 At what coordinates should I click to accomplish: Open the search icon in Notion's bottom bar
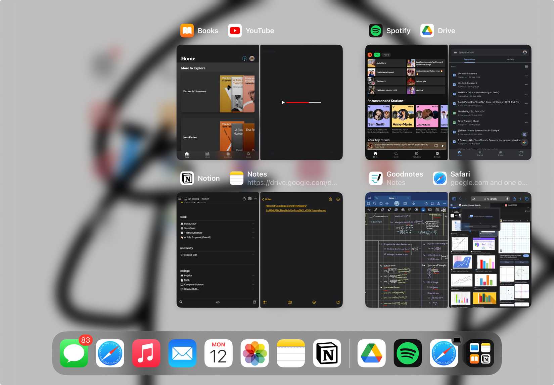click(x=181, y=302)
